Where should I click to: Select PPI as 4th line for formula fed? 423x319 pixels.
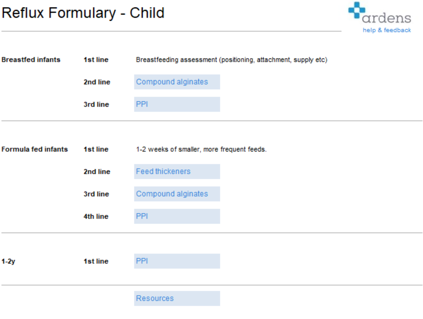pos(177,216)
